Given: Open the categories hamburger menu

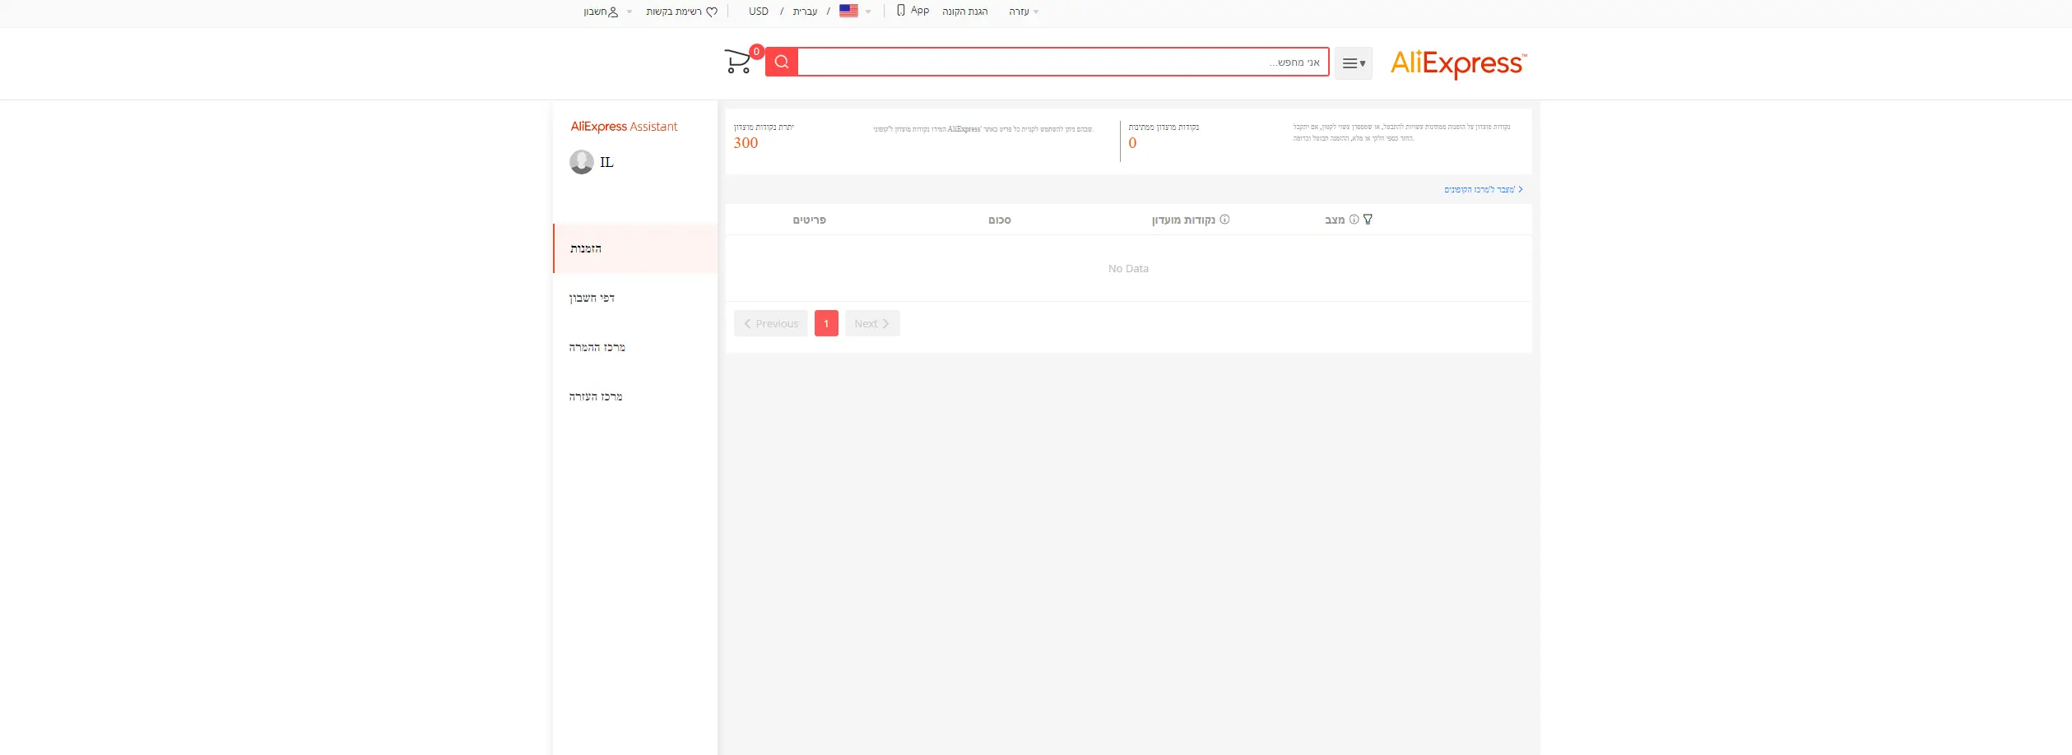Looking at the screenshot, I should tap(1353, 63).
